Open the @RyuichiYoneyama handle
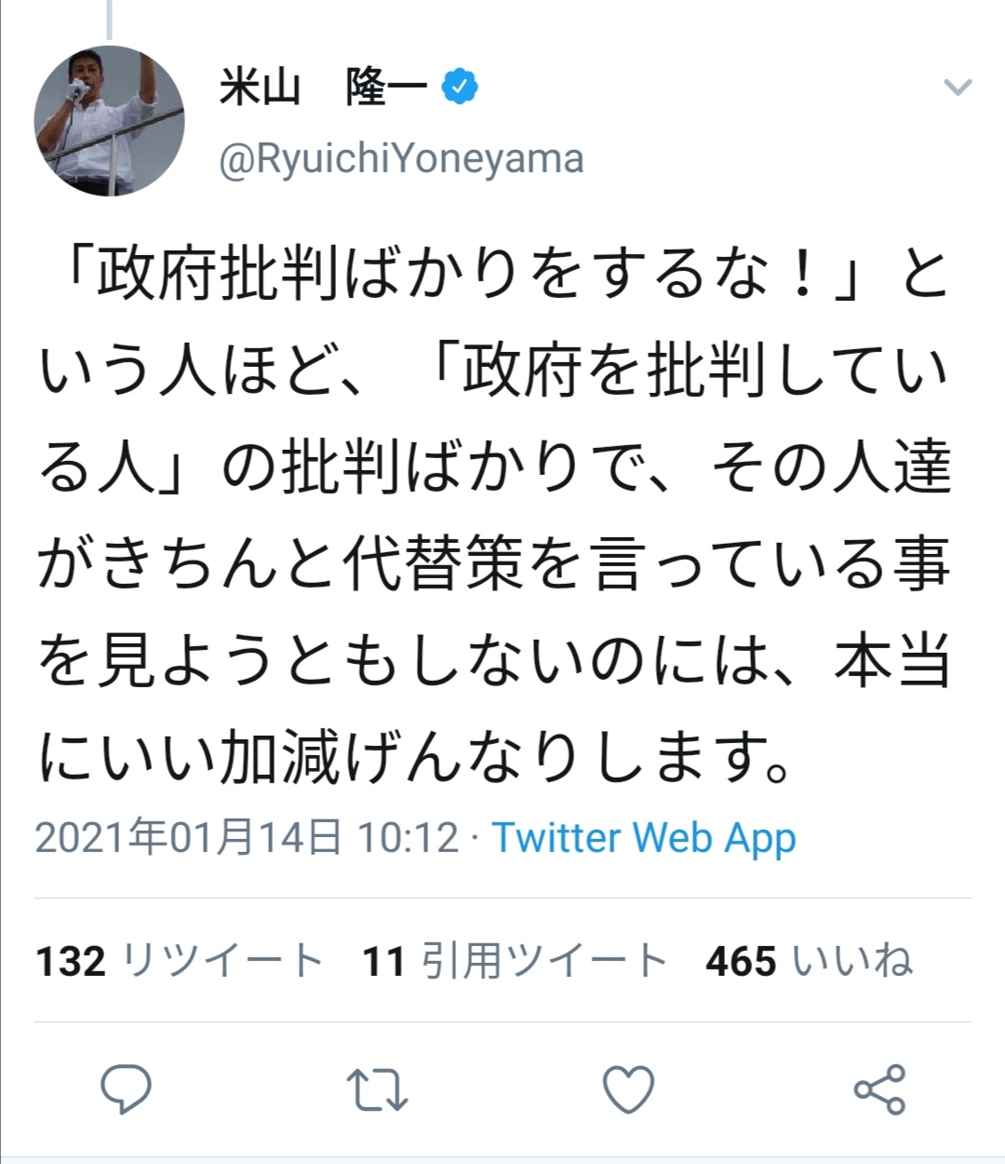 (401, 158)
